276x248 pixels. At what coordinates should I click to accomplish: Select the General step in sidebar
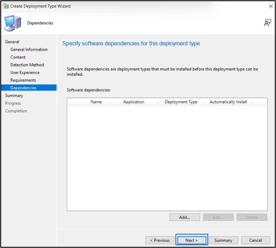[x=12, y=42]
